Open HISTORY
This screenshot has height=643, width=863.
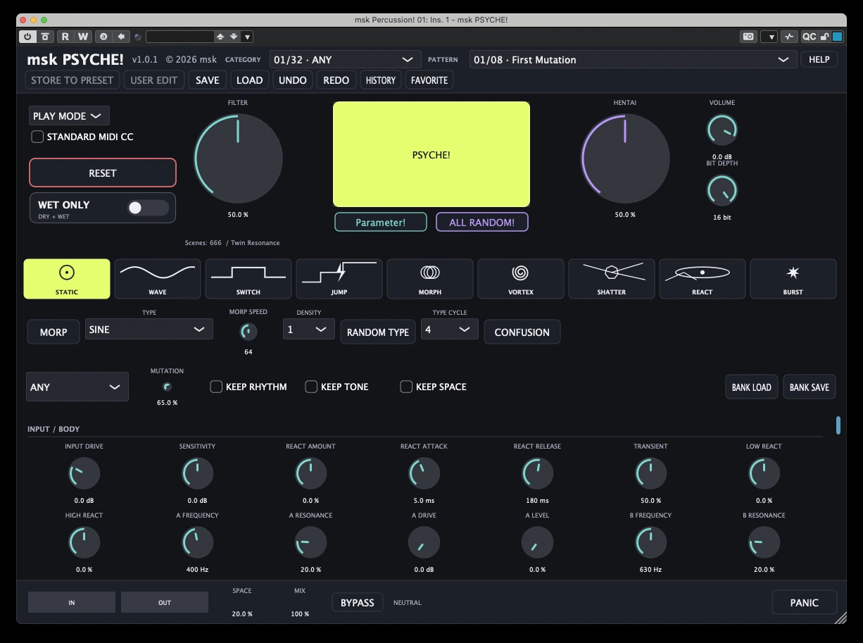(381, 80)
